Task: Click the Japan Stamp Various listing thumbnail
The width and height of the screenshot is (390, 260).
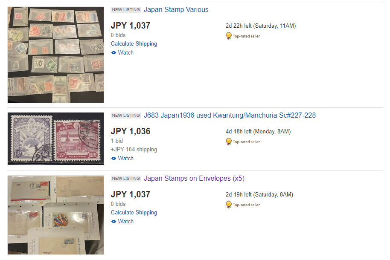Action: (56, 55)
